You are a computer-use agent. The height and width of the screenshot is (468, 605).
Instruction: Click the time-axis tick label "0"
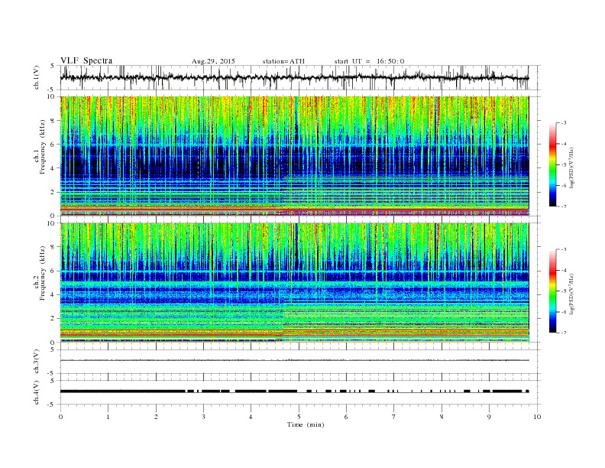pos(60,417)
